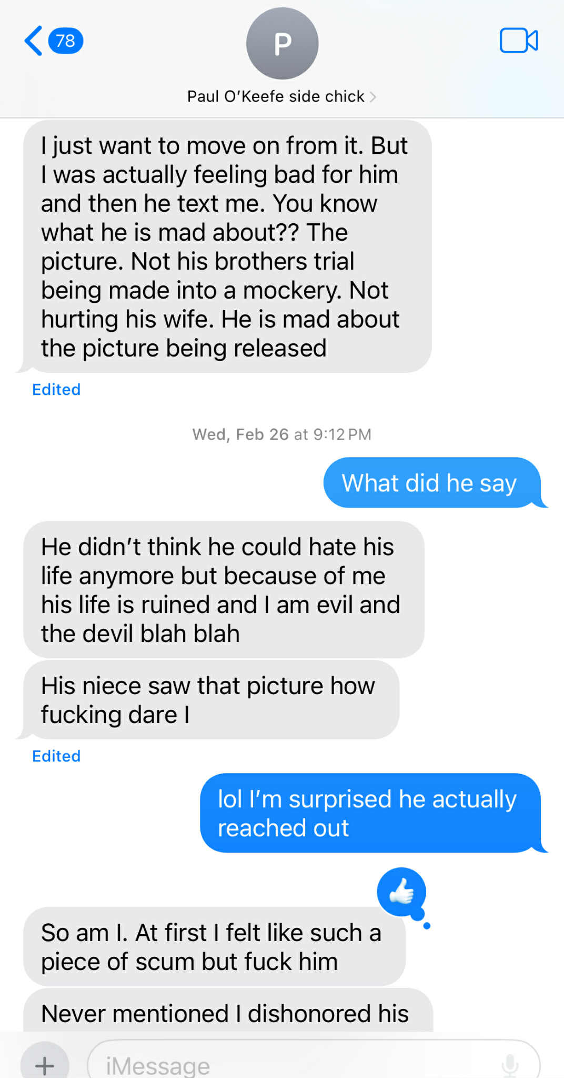Start a FaceTime video call
This screenshot has width=564, height=1078.
point(519,41)
